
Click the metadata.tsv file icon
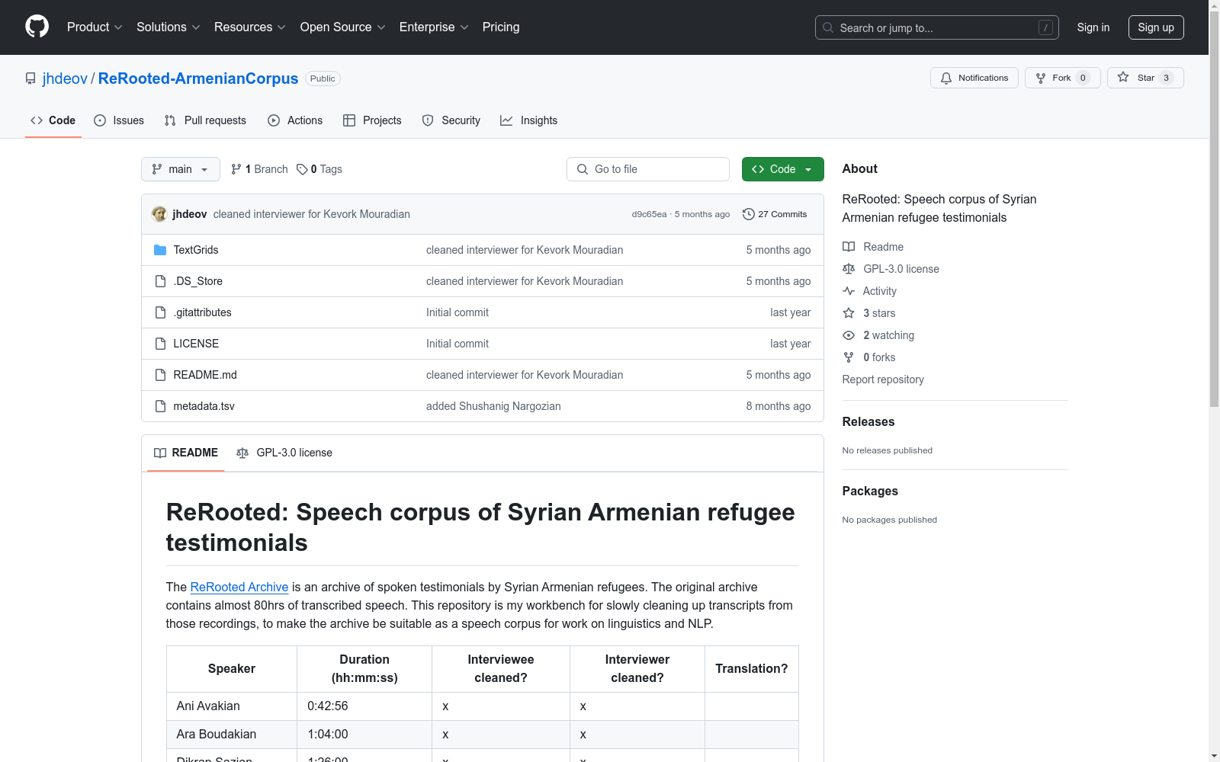(x=160, y=406)
